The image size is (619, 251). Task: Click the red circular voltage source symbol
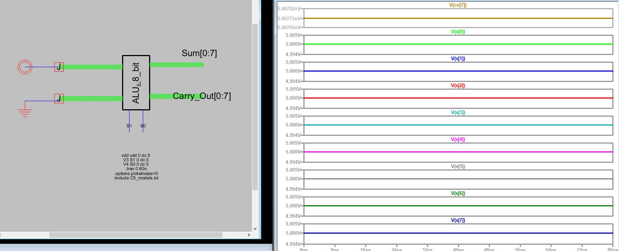(x=25, y=67)
